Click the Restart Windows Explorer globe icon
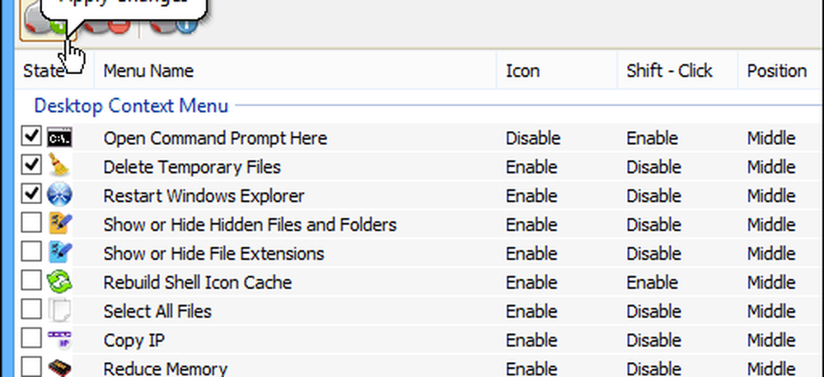 point(59,196)
